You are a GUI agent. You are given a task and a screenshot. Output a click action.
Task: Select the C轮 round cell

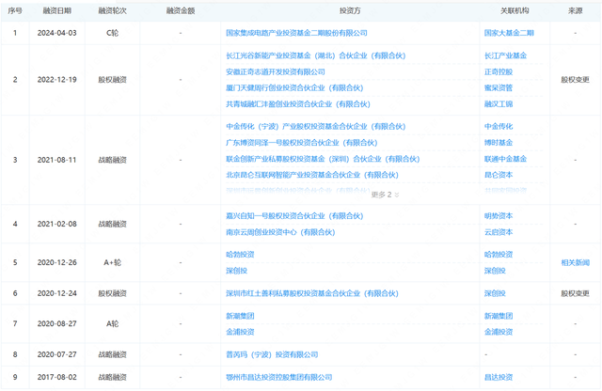(112, 33)
